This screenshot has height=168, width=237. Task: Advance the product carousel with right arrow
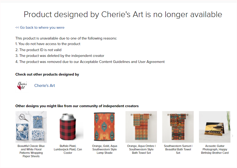[x=232, y=136]
